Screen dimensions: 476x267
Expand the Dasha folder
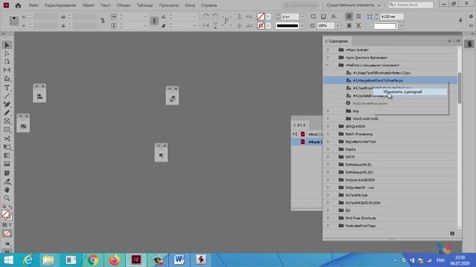click(x=328, y=149)
